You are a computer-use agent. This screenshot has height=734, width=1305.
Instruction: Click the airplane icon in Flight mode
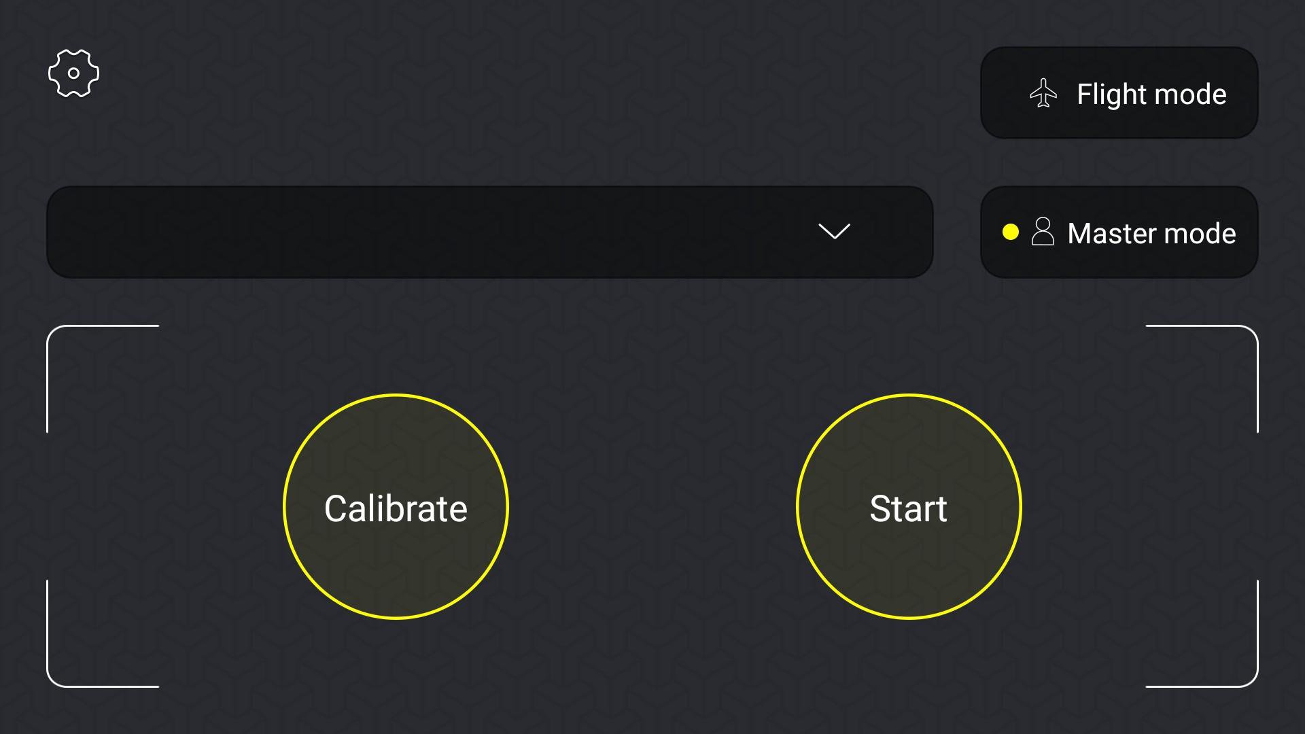point(1043,94)
